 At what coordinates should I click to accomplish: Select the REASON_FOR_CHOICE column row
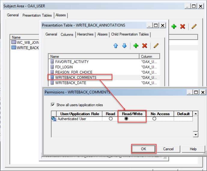pyautogui.click(x=104, y=72)
